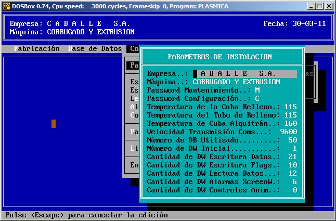Click Número de DB Utilizado value

coord(292,140)
